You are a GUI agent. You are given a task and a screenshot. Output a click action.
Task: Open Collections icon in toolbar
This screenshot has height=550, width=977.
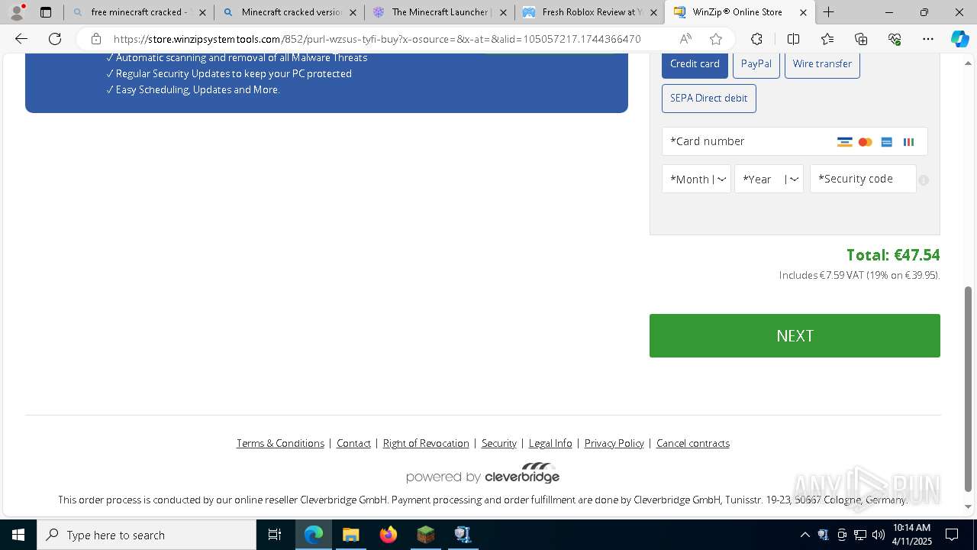(x=861, y=39)
